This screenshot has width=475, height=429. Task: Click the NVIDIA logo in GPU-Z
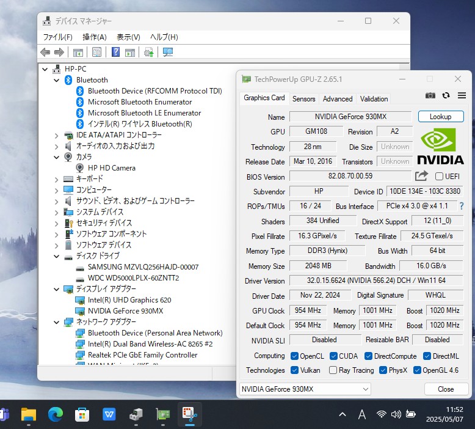point(440,147)
